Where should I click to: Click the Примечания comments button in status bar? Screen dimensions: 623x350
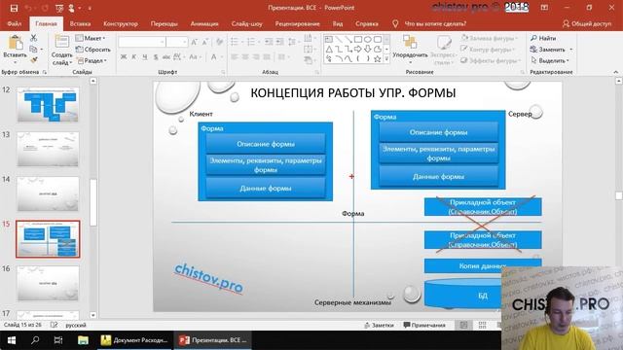coord(423,325)
